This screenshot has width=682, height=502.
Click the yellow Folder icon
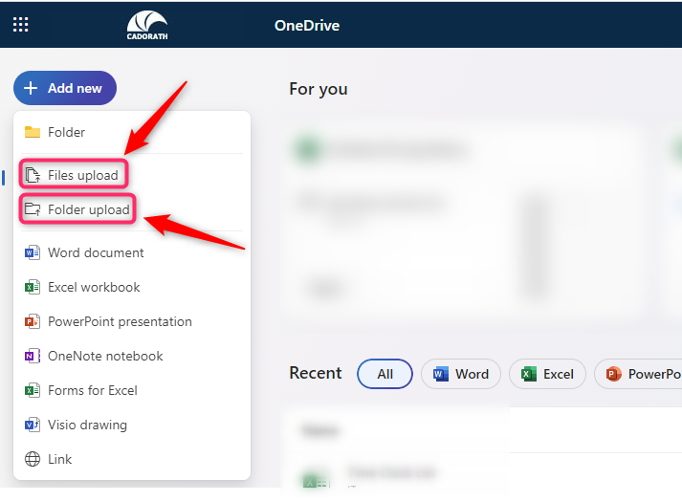coord(33,132)
